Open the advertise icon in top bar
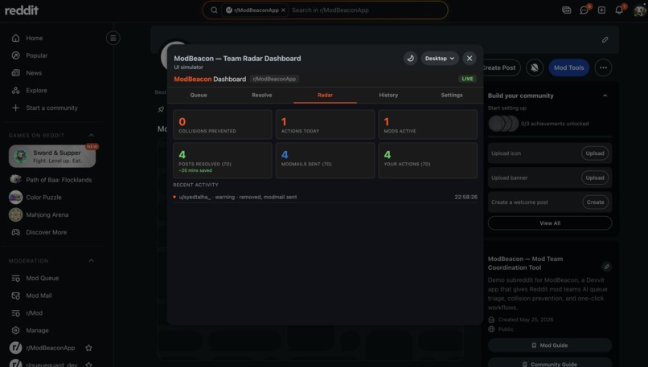The image size is (648, 367). pos(567,10)
